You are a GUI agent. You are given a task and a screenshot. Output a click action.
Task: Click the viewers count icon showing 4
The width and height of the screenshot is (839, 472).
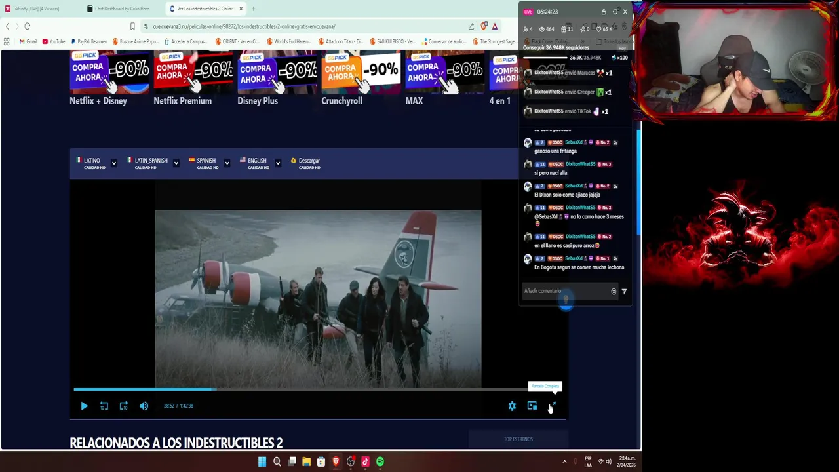528,29
